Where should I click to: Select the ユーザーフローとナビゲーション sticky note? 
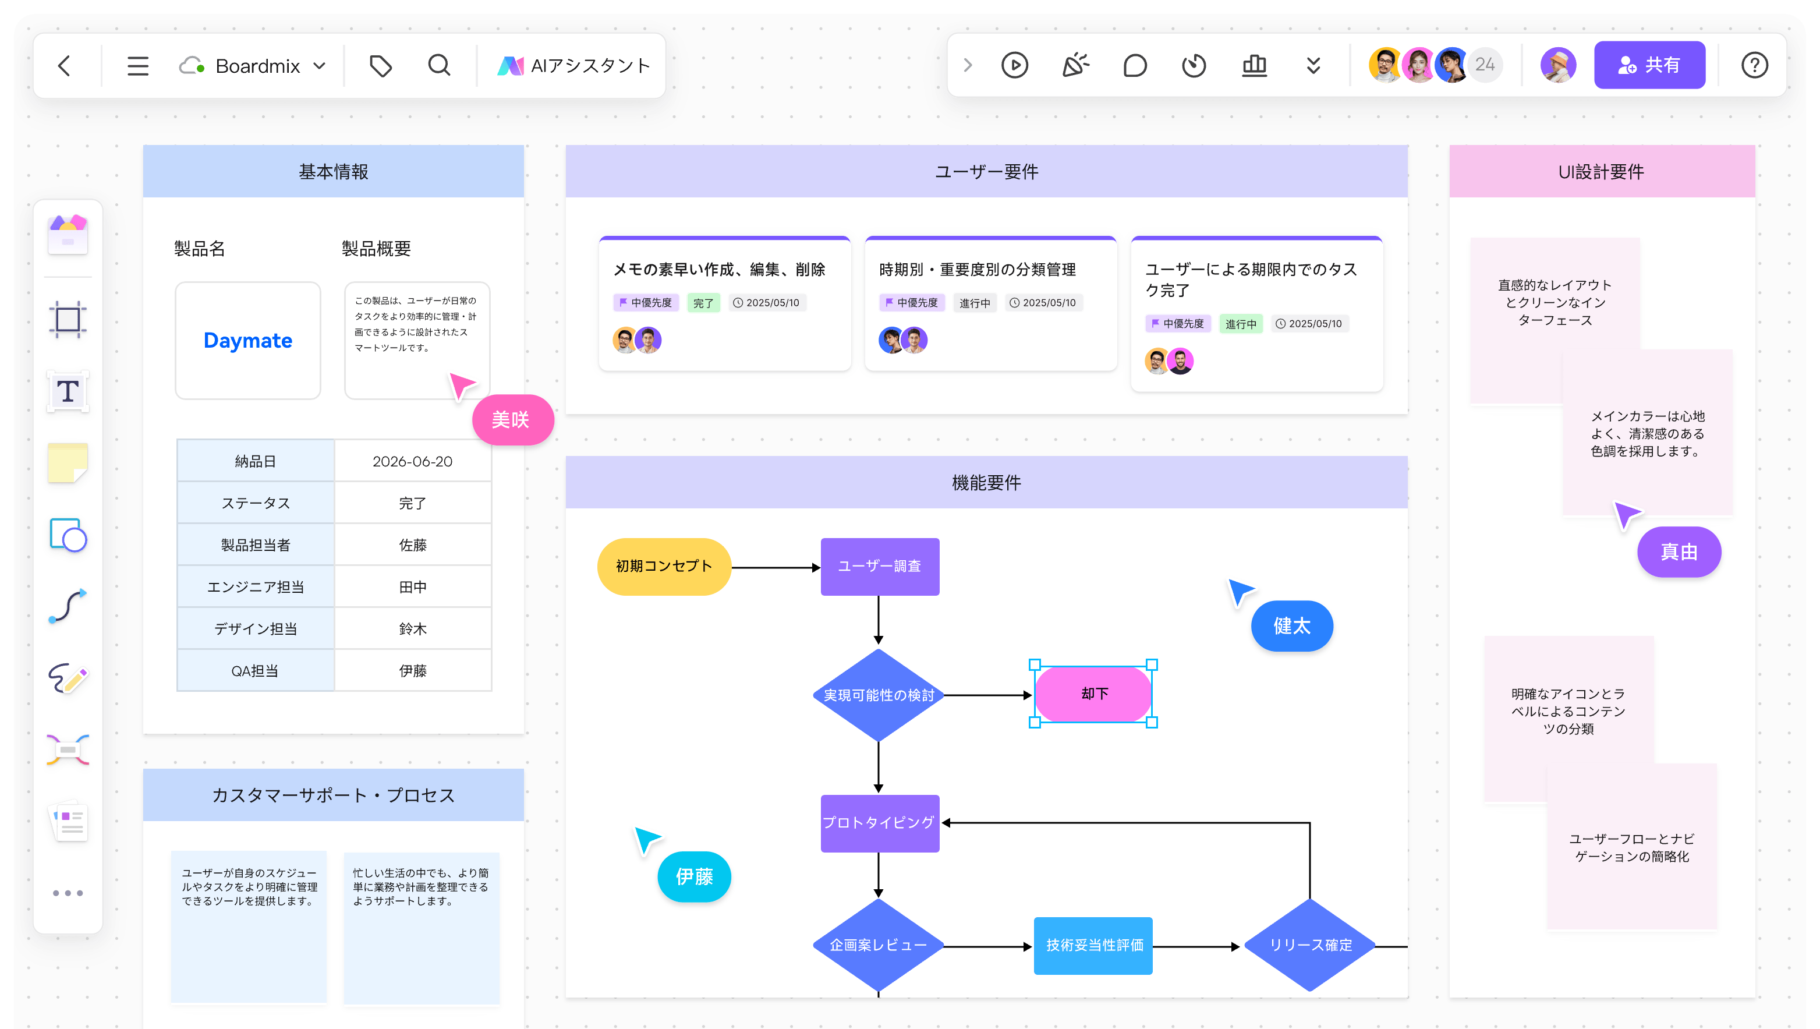point(1631,847)
